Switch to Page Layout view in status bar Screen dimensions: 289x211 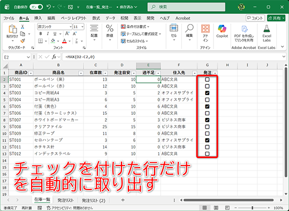click(216, 208)
